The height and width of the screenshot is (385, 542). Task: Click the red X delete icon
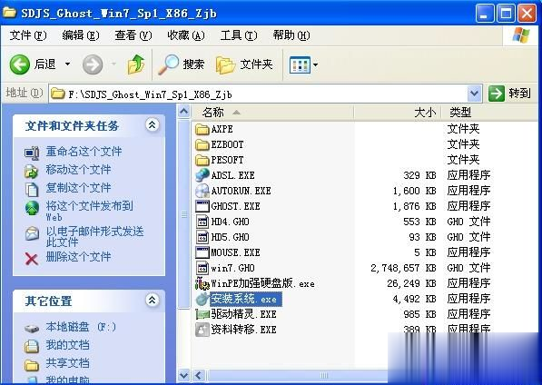32,259
